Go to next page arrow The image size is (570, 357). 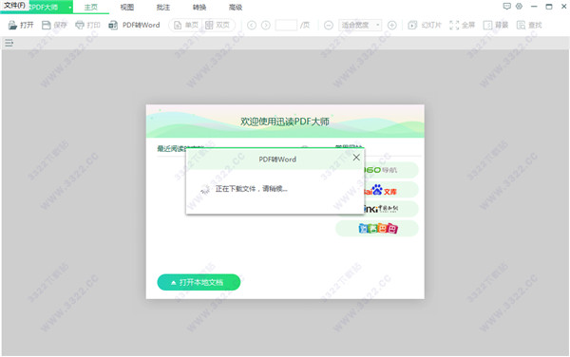266,25
